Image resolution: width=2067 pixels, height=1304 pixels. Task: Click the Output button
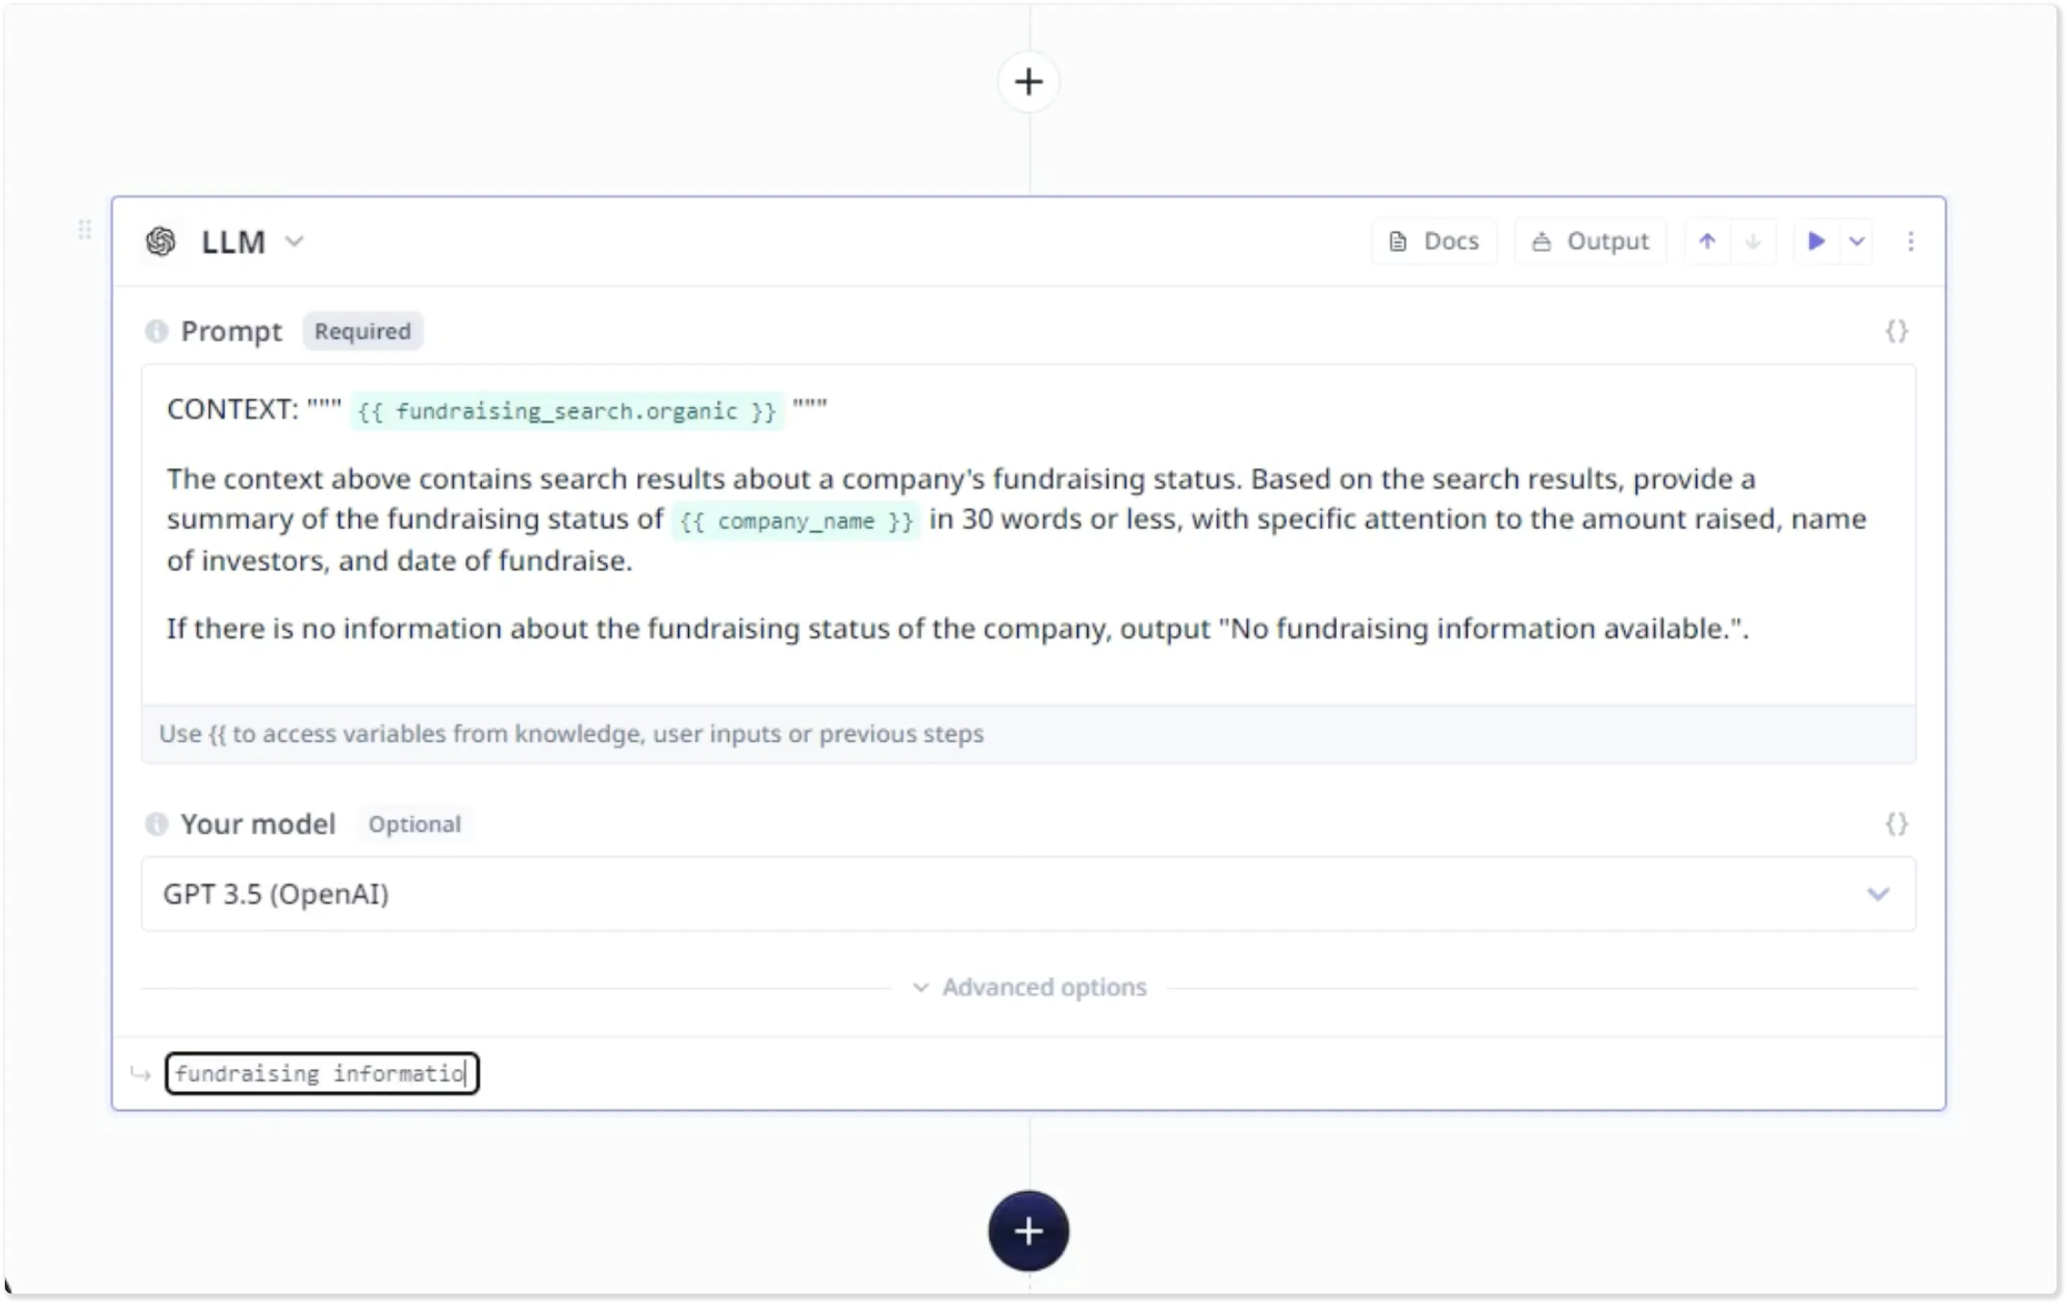[1591, 241]
